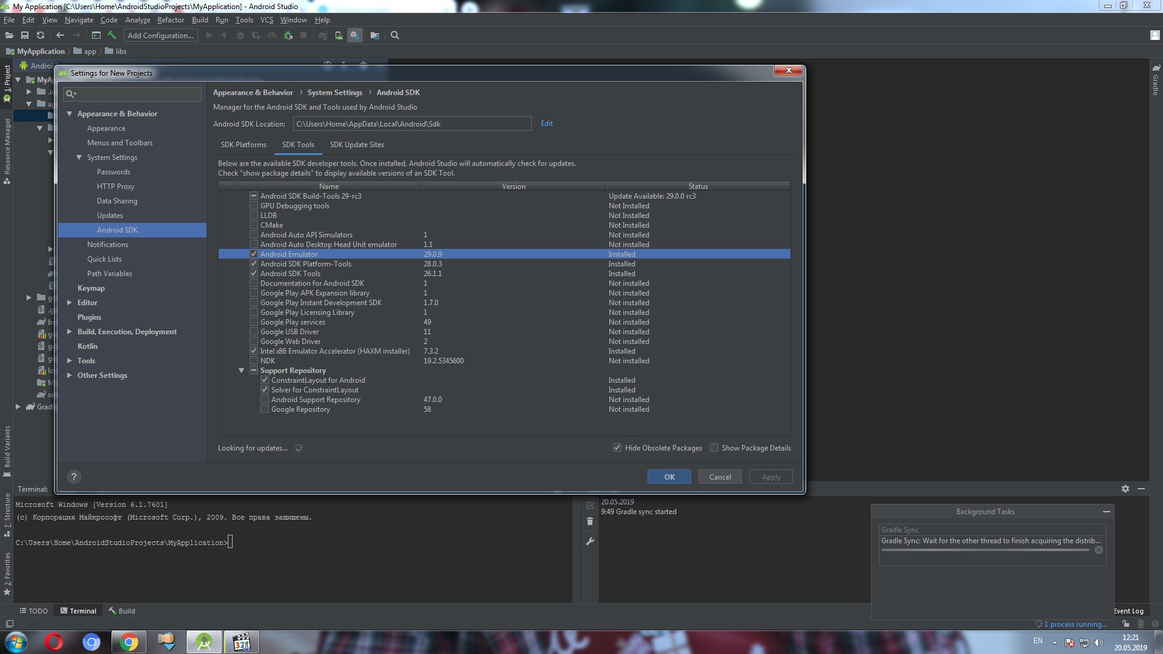Viewport: 1163px width, 654px height.
Task: Check the GPU Debugging tools checkbox
Action: [x=254, y=206]
